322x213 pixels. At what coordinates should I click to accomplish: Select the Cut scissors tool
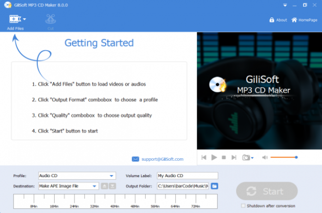click(x=51, y=19)
